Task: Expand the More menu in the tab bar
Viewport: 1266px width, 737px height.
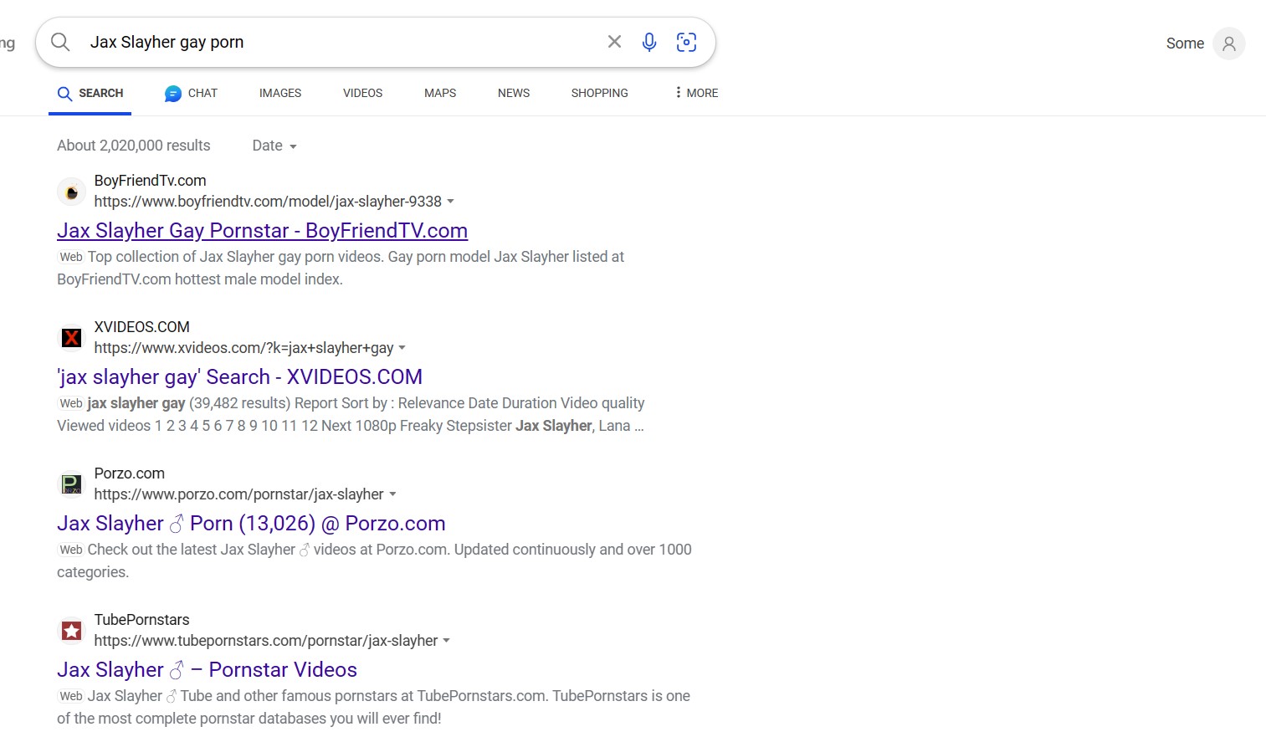Action: coord(696,93)
